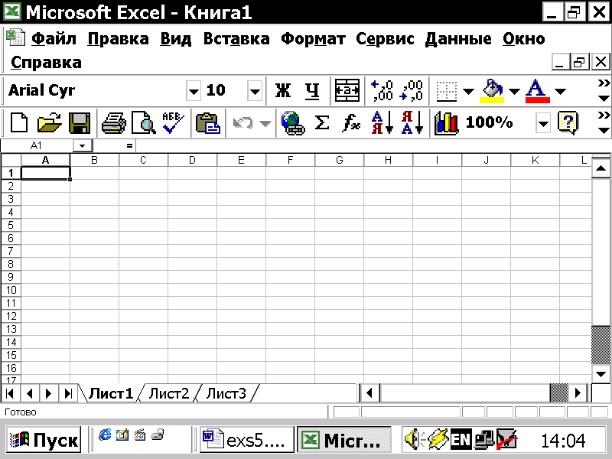Open the function wizard fx
The height and width of the screenshot is (459, 612).
pos(351,122)
